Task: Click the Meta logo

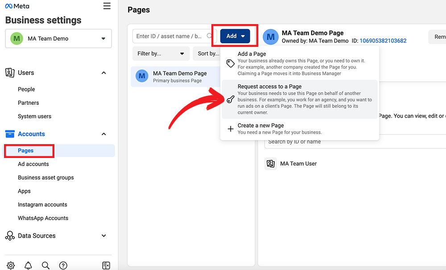Action: (17, 6)
